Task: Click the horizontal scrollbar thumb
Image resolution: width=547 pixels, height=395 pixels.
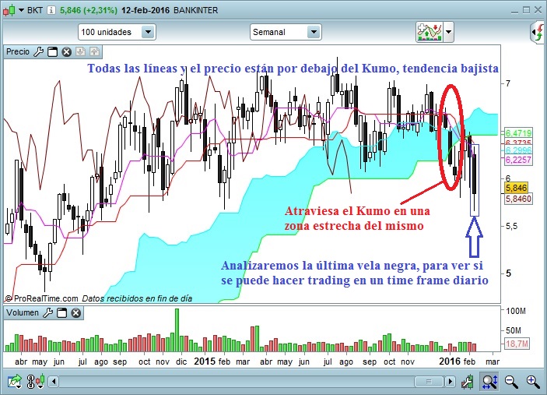Action: tap(430, 382)
